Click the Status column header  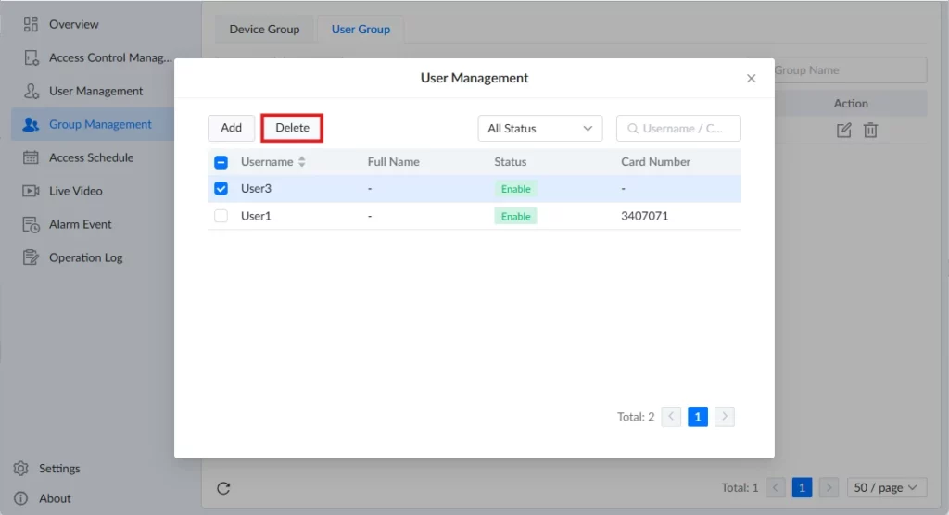click(x=511, y=161)
